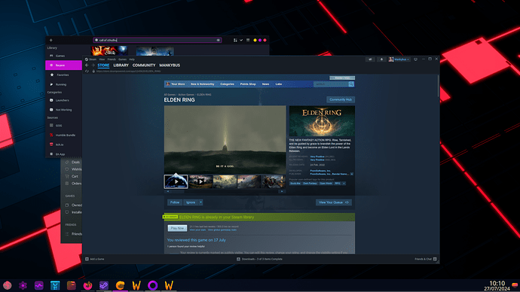Image resolution: width=520 pixels, height=292 pixels.
Task: Reload the Steam store page
Action: point(87,71)
